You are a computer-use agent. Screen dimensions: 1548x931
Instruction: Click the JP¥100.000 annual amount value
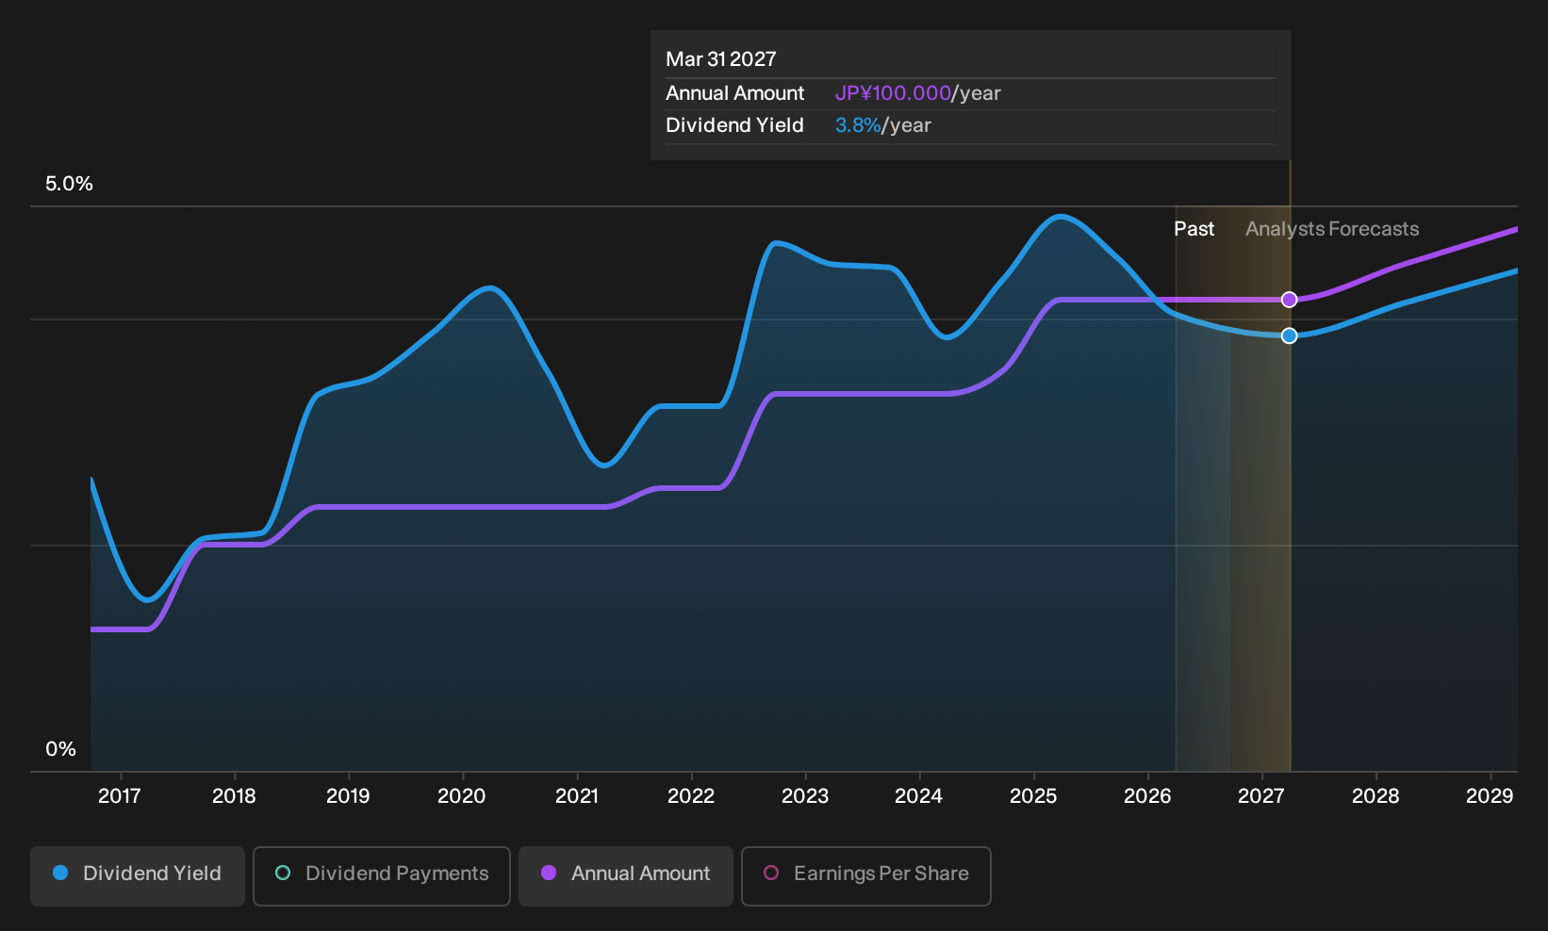coord(893,93)
